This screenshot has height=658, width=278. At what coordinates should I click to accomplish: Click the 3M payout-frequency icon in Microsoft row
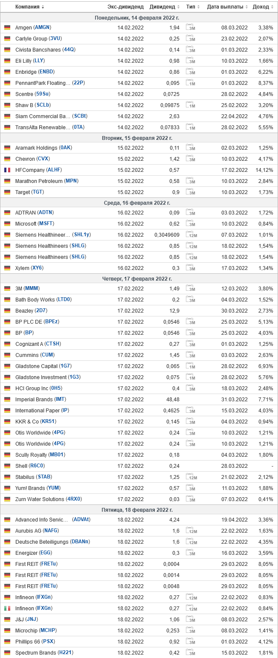coord(191,223)
